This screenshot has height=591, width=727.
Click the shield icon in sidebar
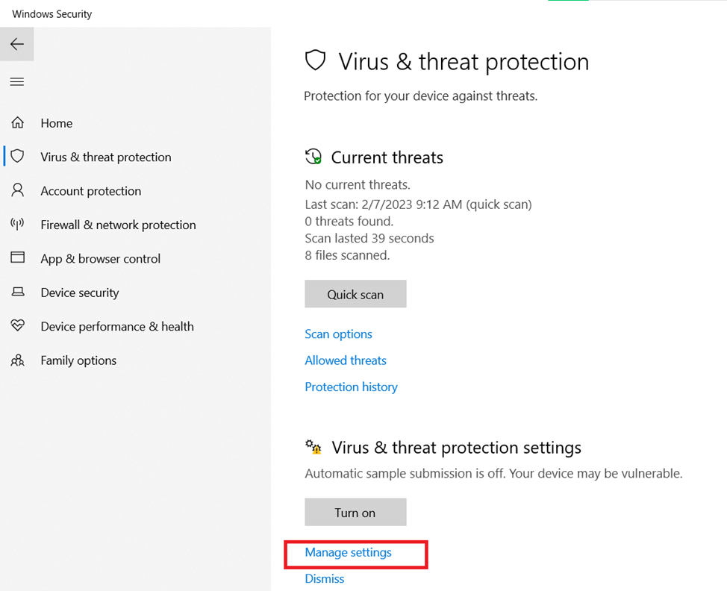[x=17, y=157]
